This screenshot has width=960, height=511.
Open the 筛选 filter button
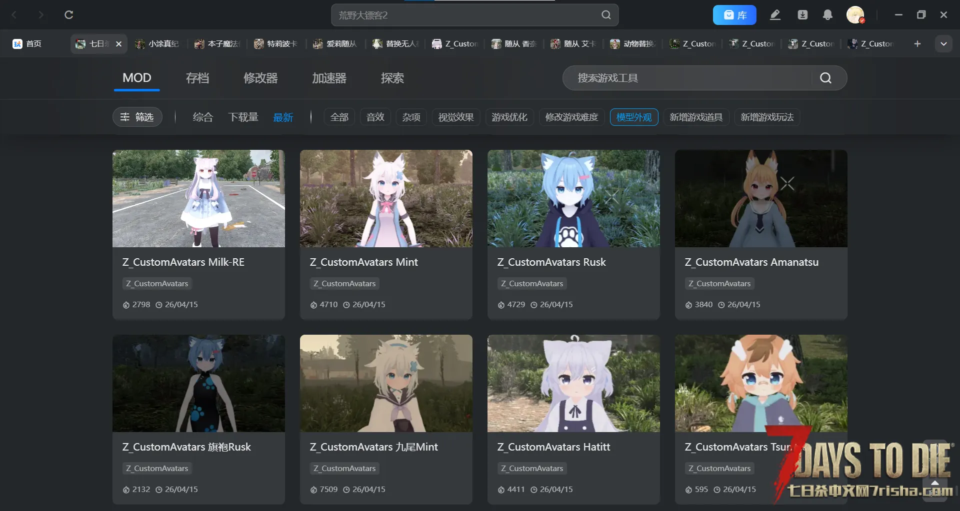click(137, 117)
